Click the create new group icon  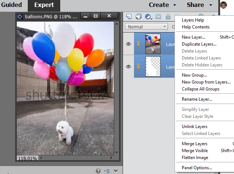pyautogui.click(x=139, y=16)
